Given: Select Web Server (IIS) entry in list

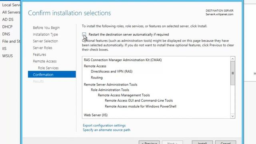Looking at the screenshot, I should tap(96, 115).
